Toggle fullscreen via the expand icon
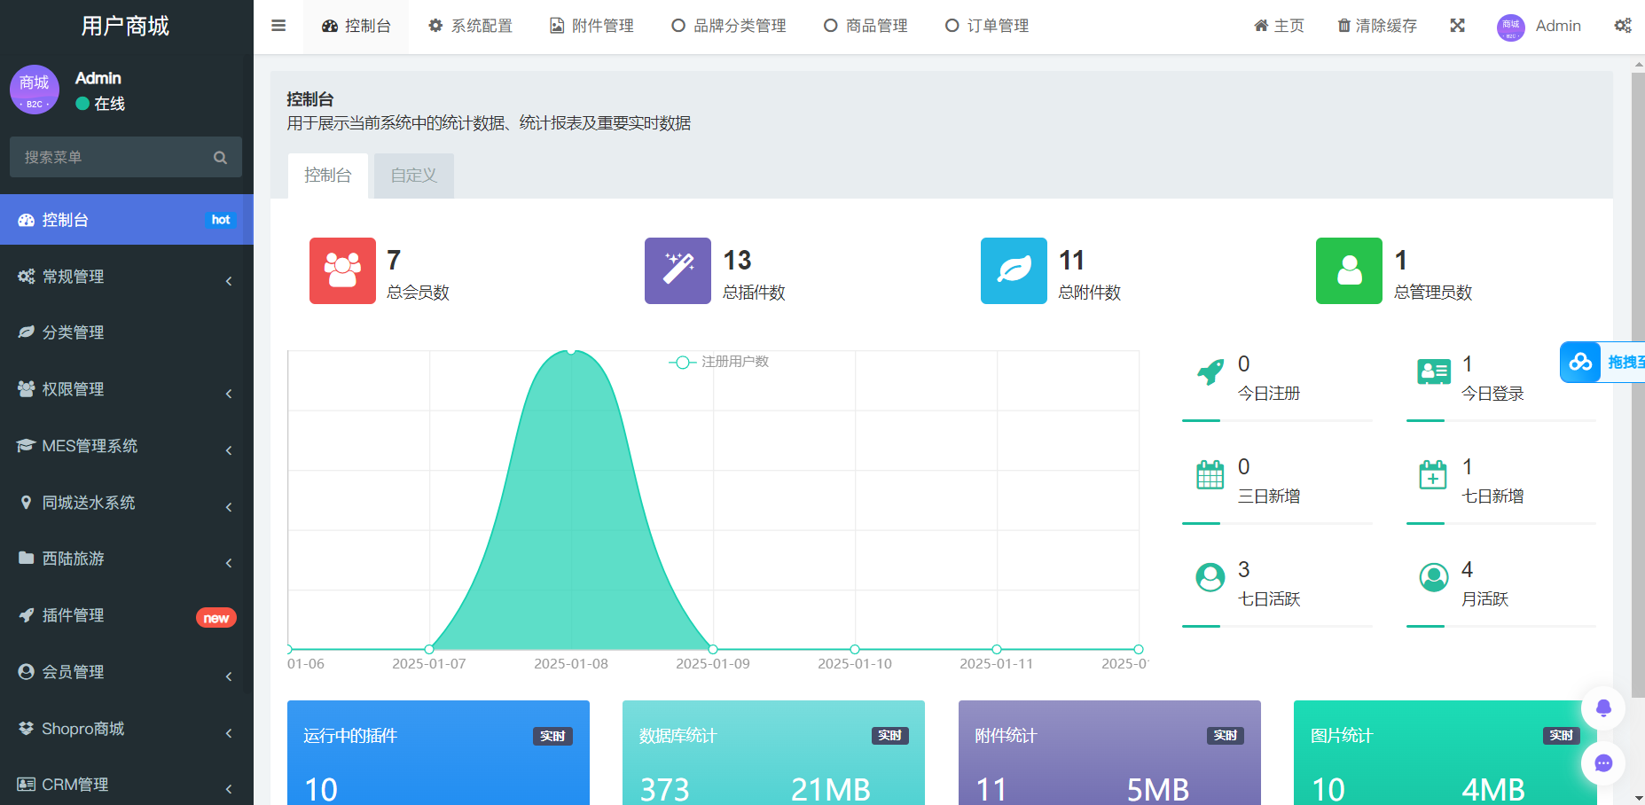This screenshot has height=805, width=1645. (x=1458, y=26)
